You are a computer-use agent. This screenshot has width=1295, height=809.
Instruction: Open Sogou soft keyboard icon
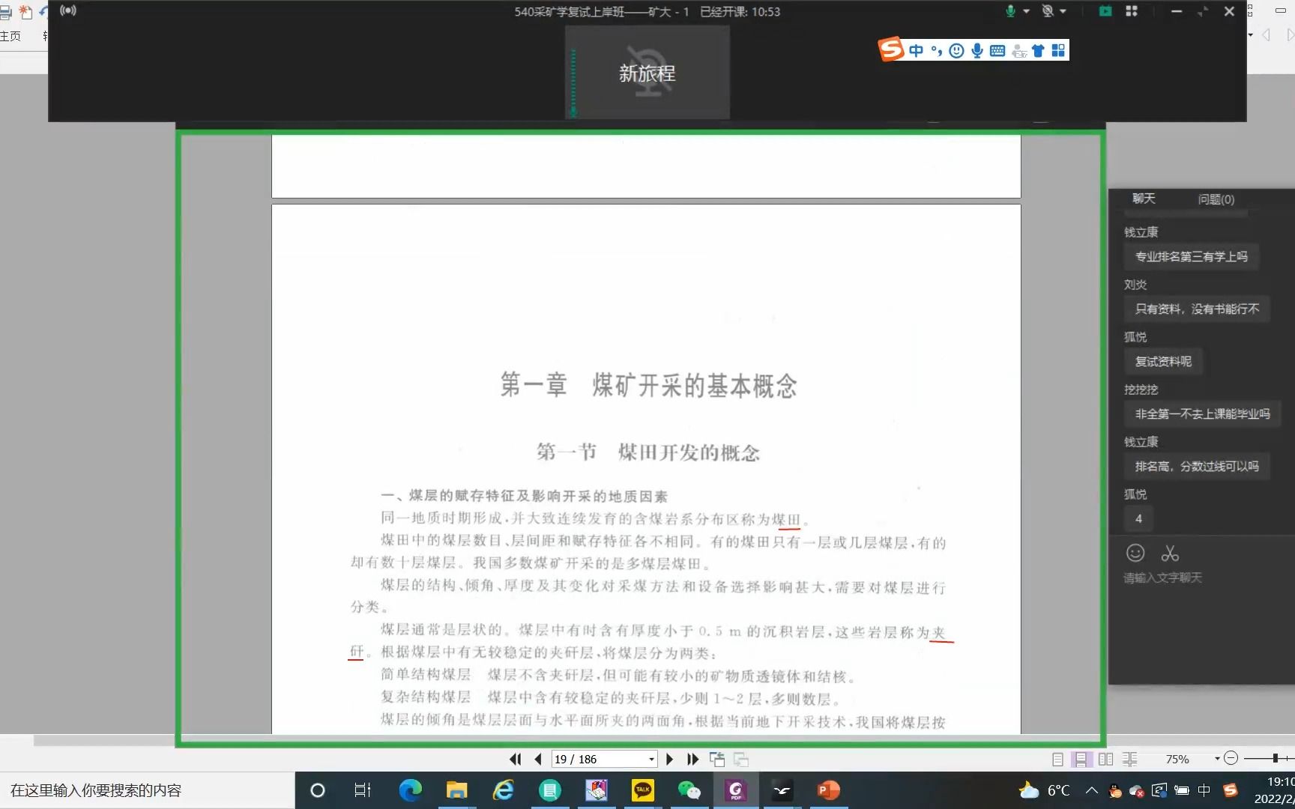997,50
